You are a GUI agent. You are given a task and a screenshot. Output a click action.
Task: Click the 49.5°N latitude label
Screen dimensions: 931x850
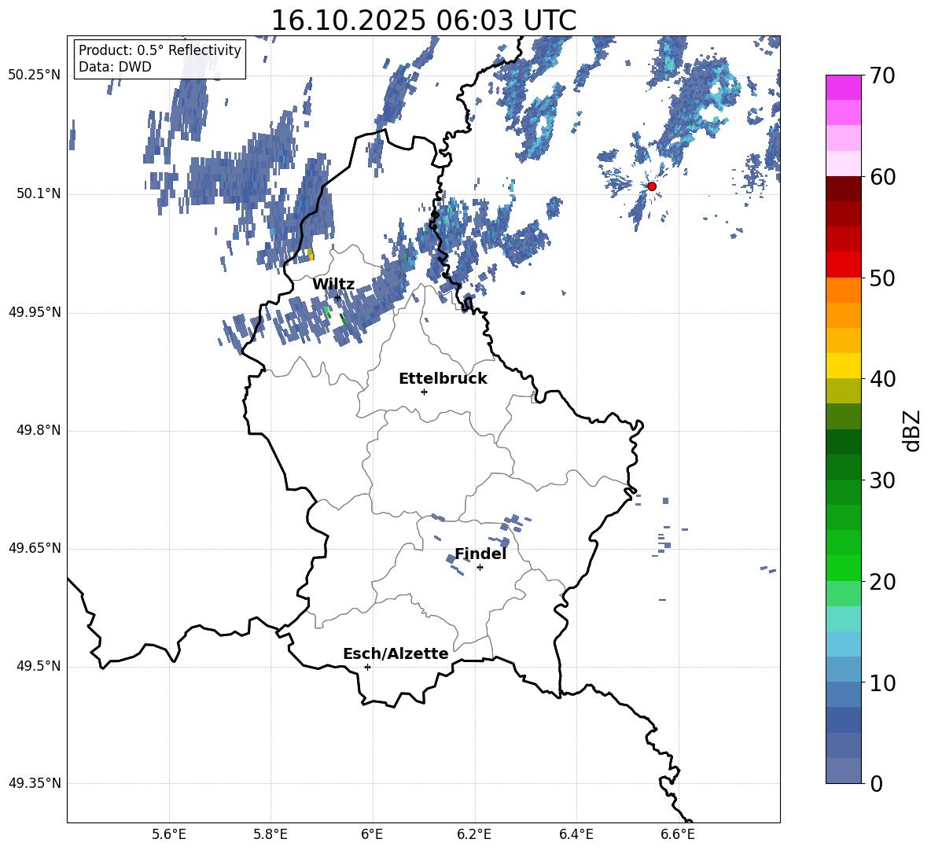pos(39,666)
